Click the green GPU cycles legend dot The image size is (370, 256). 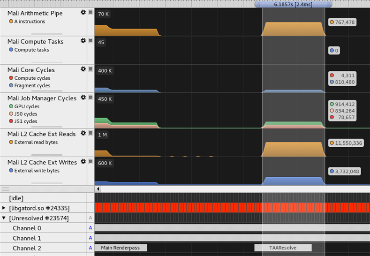(x=11, y=106)
